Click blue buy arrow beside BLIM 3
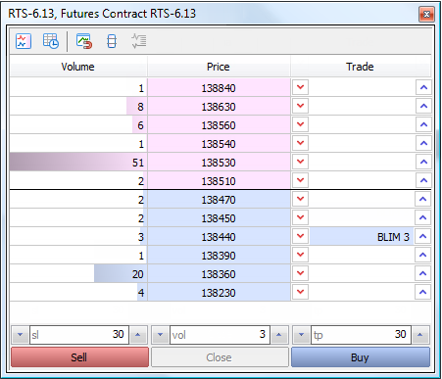Screen dimensions: 442x379 pos(422,236)
